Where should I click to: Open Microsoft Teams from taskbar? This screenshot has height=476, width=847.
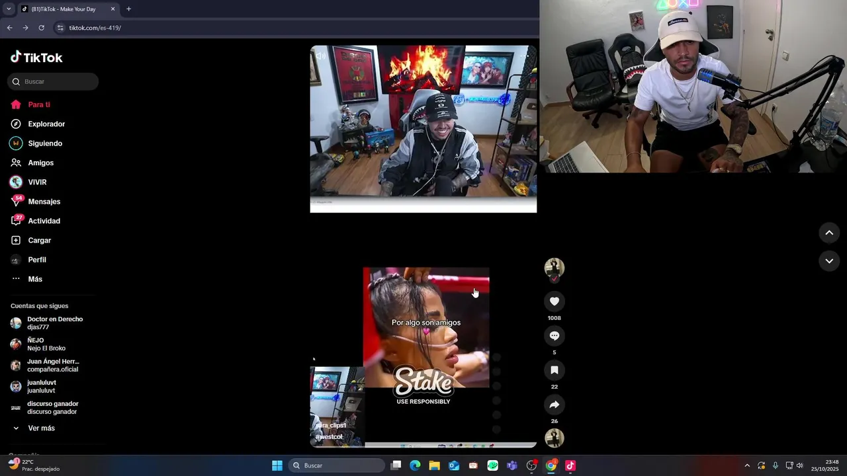tap(512, 465)
